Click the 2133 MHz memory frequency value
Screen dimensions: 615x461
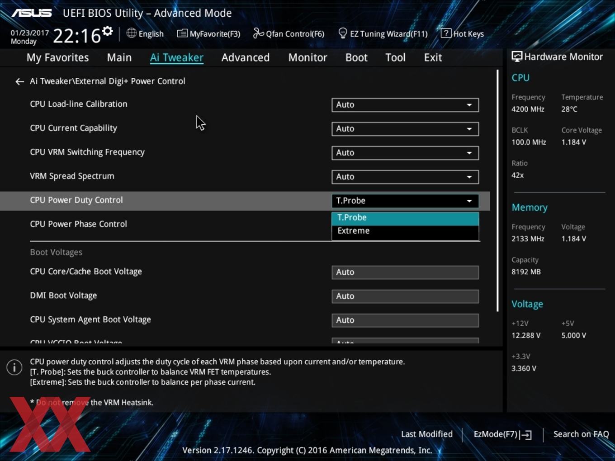point(528,239)
